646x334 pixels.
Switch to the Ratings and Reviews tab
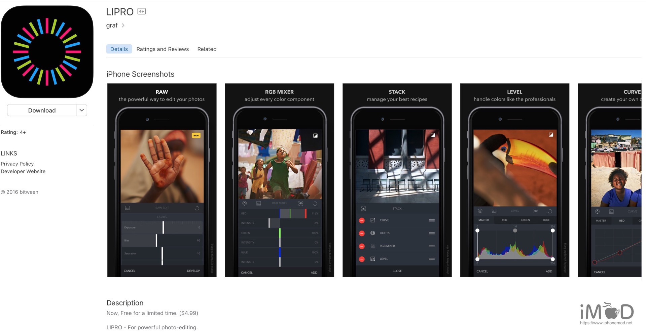coord(163,49)
